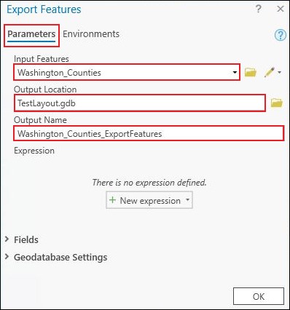This screenshot has height=310, width=290.
Task: Click the pencil draw features icon
Action: point(270,72)
